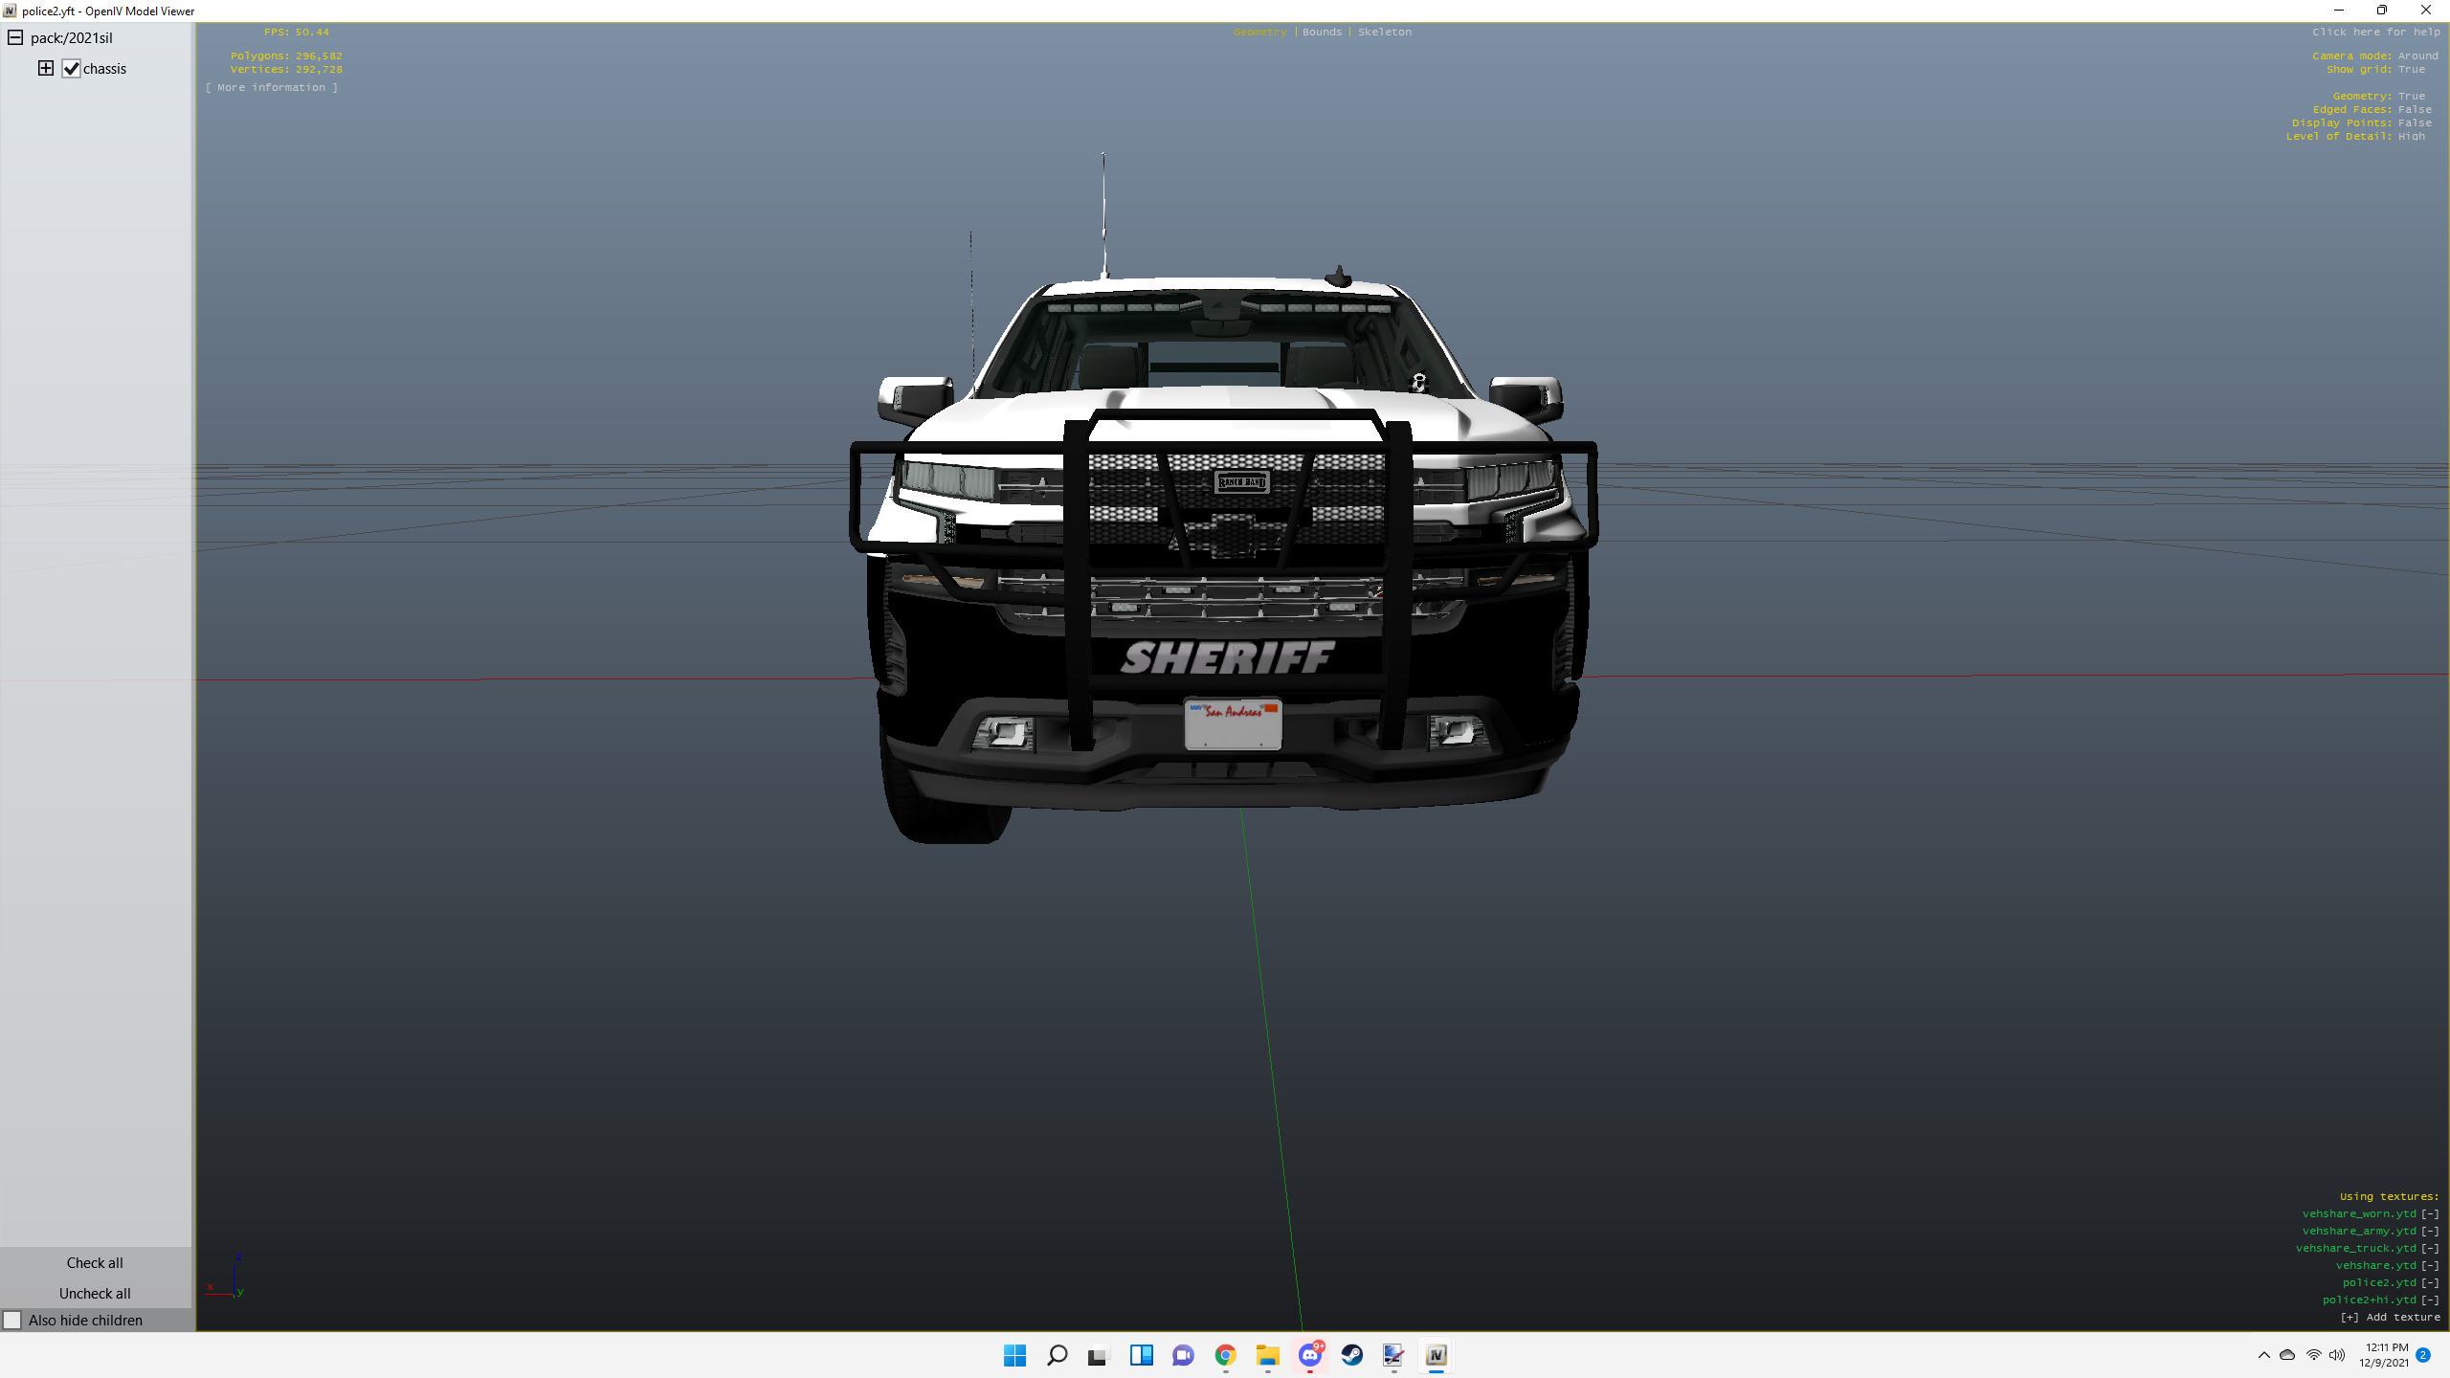The height and width of the screenshot is (1378, 2450).
Task: Open File Explorer from the taskbar
Action: 1267,1355
